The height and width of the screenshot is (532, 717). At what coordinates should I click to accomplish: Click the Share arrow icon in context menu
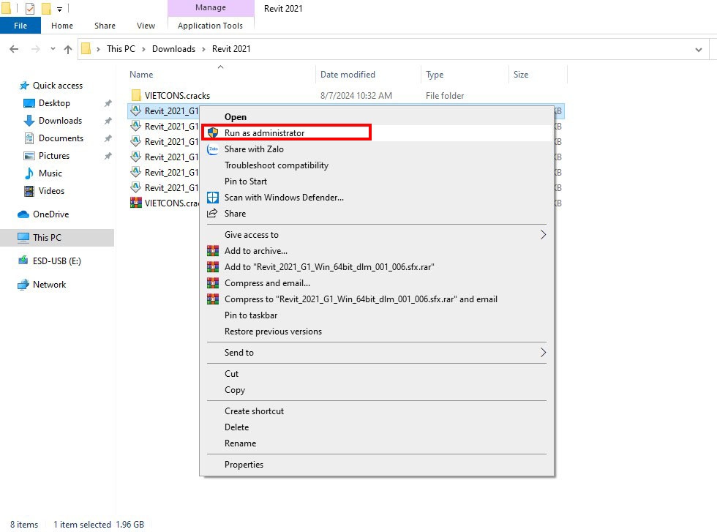coord(212,213)
